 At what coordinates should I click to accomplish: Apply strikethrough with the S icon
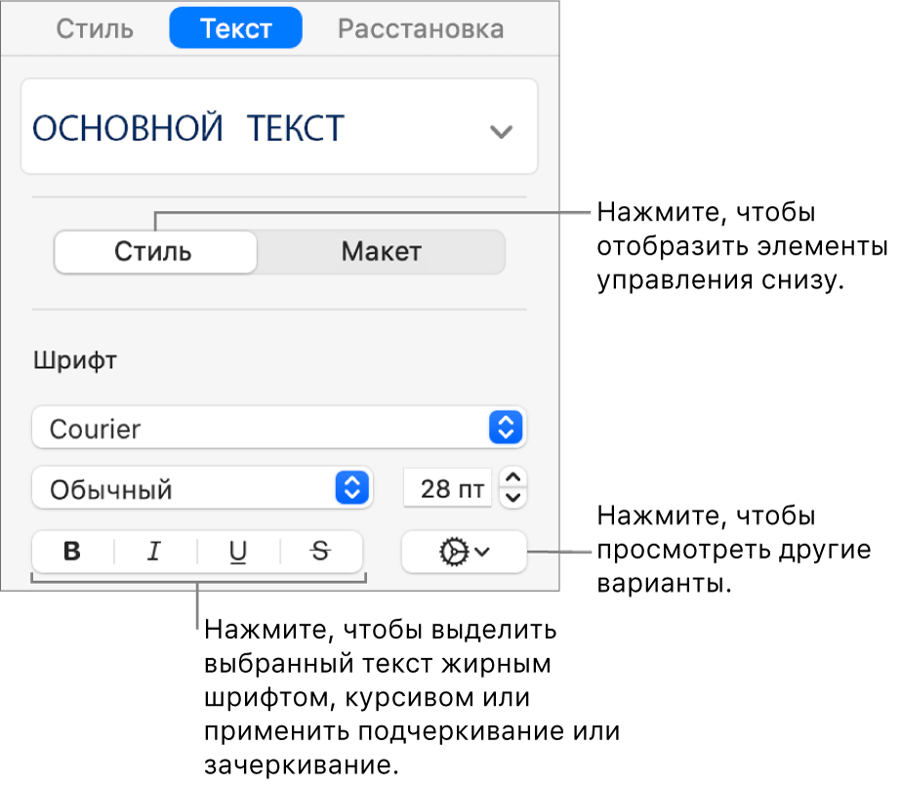coord(320,552)
